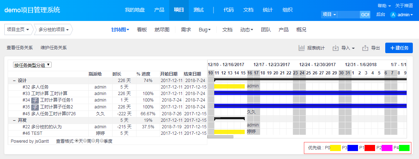
Task: Click the 维护任务关系 link
Action: 53,48
